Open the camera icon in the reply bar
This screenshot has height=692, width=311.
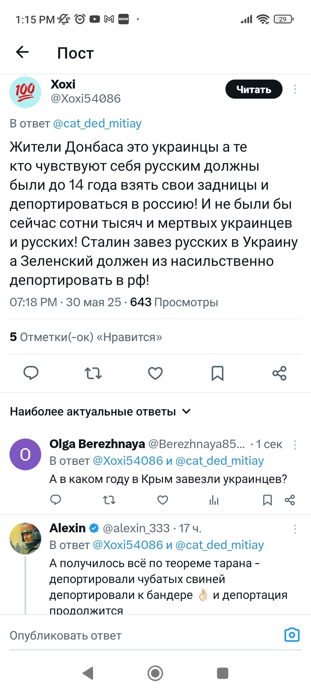coord(292,635)
